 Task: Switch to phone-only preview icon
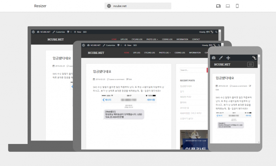[237, 6]
